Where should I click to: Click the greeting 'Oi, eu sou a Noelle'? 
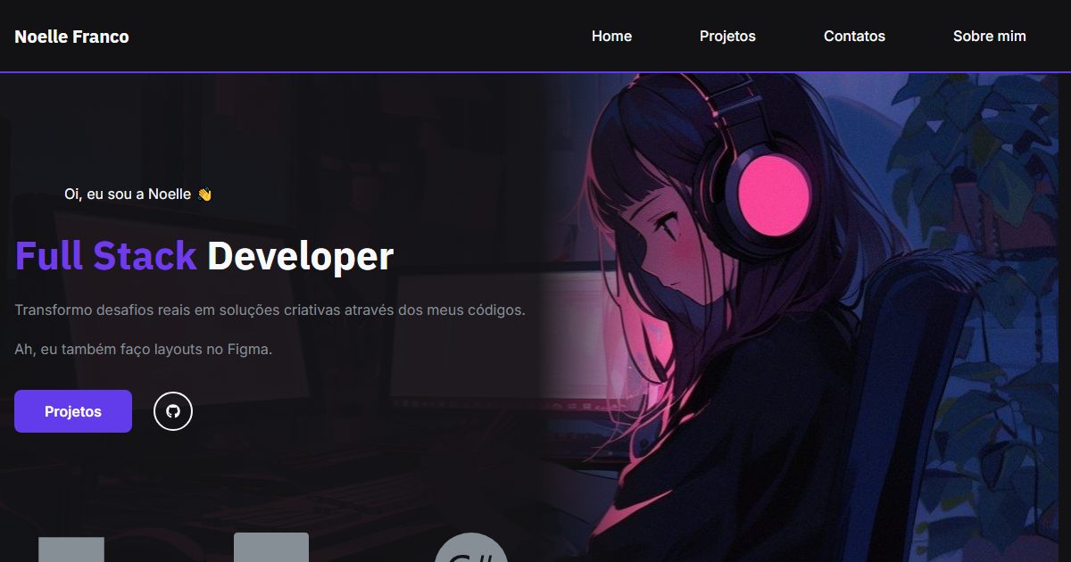(138, 194)
